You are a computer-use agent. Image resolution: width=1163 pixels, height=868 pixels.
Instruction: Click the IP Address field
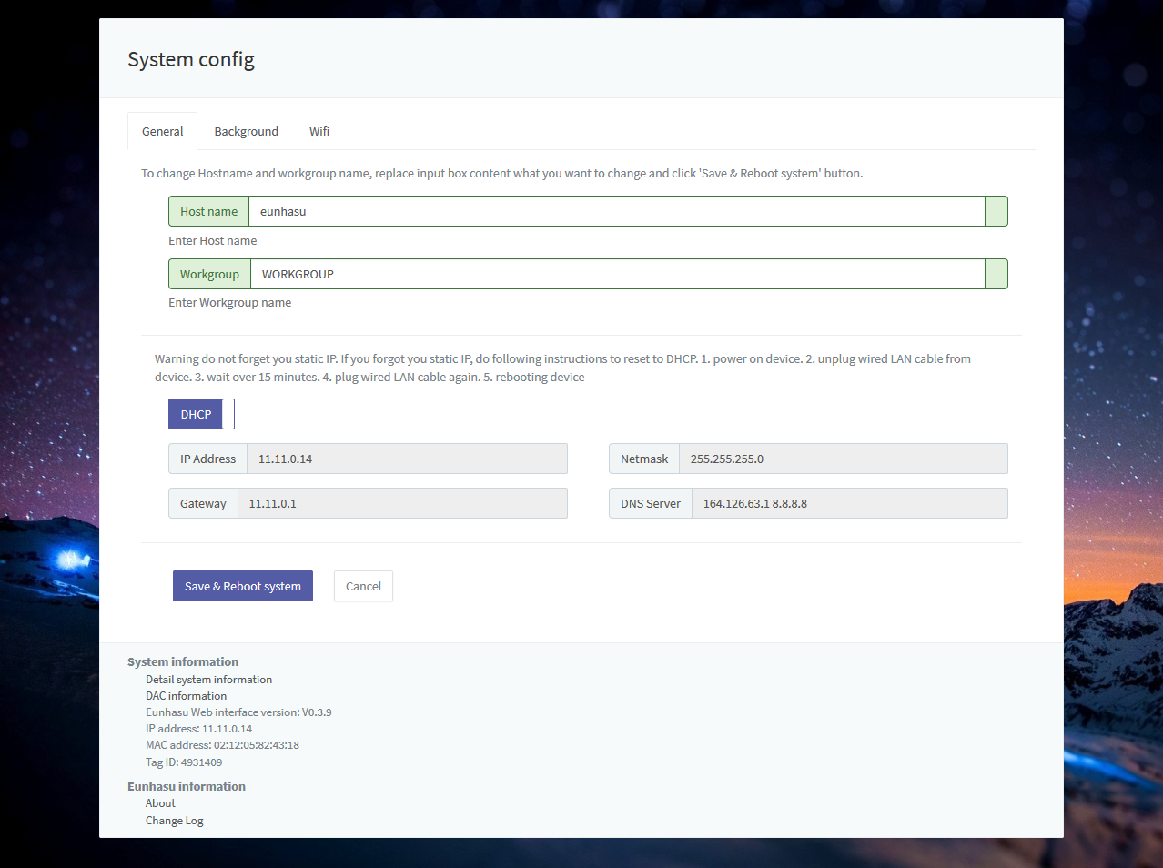click(407, 459)
